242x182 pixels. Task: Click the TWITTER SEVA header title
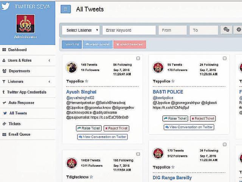click(x=33, y=7)
